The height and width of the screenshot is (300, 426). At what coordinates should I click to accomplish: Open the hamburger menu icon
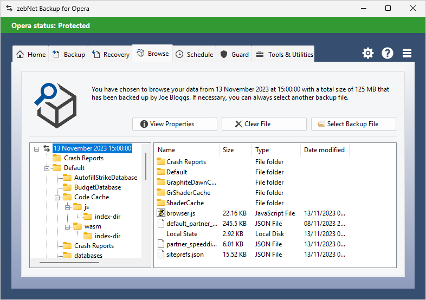tap(407, 53)
